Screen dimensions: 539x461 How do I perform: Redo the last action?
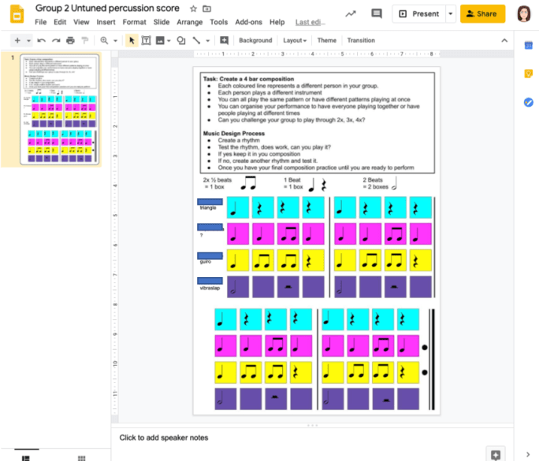tap(56, 40)
